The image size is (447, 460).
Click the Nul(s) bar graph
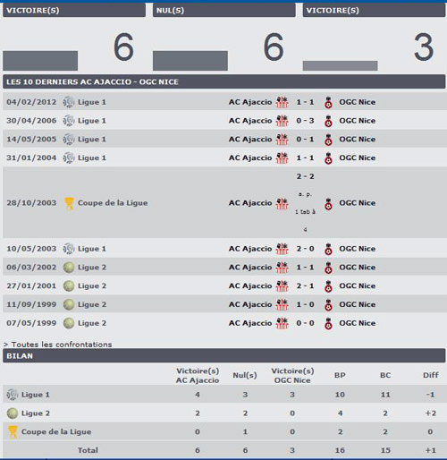coord(190,61)
